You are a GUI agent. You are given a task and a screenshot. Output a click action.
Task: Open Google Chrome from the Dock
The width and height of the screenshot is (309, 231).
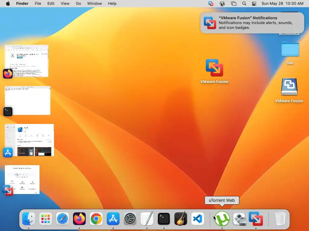click(x=96, y=219)
